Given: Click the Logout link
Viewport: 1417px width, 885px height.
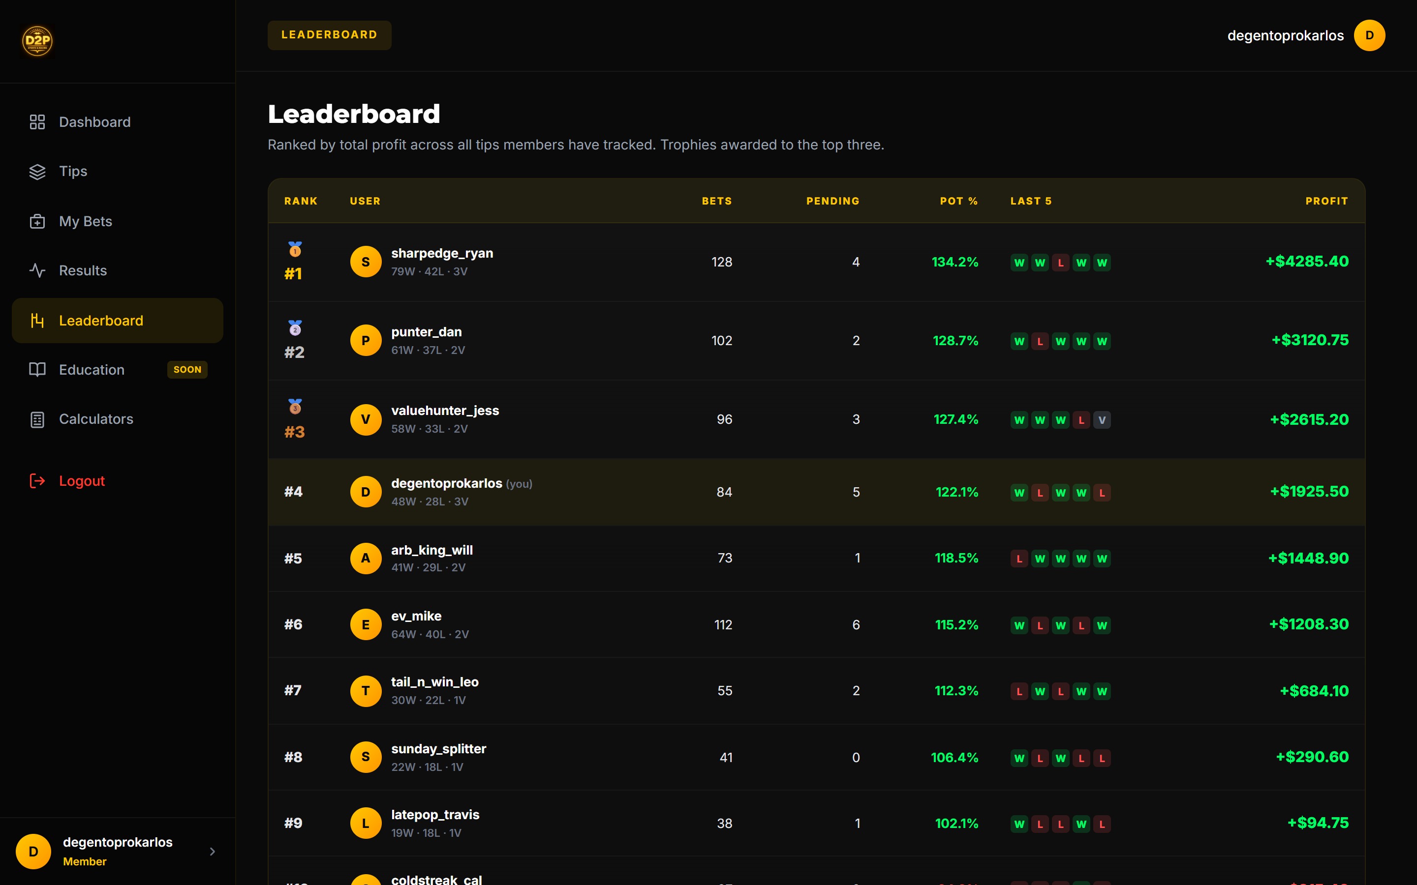Looking at the screenshot, I should point(81,480).
